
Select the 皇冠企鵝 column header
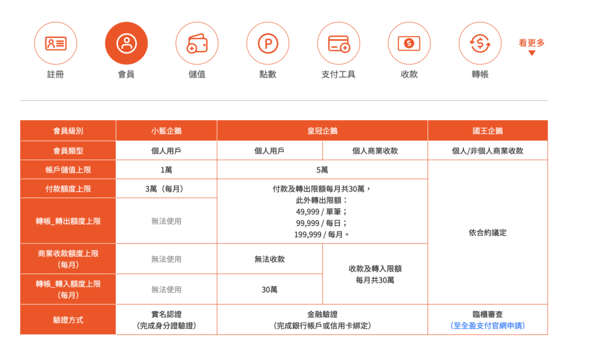click(322, 131)
